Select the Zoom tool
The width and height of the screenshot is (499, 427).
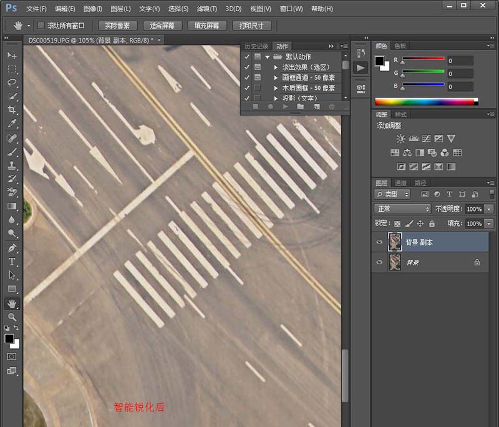tap(12, 317)
